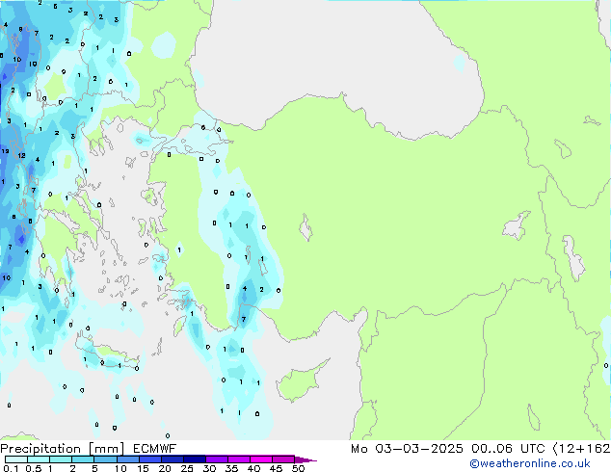
Task: Click the '50' legend label
Action: coord(298,468)
